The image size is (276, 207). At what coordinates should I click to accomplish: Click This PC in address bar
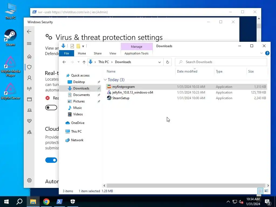[x=103, y=62]
